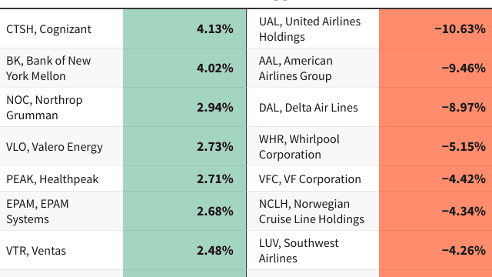
Task: Select the 2.68% EPAM Systems value
Action: coord(184,211)
